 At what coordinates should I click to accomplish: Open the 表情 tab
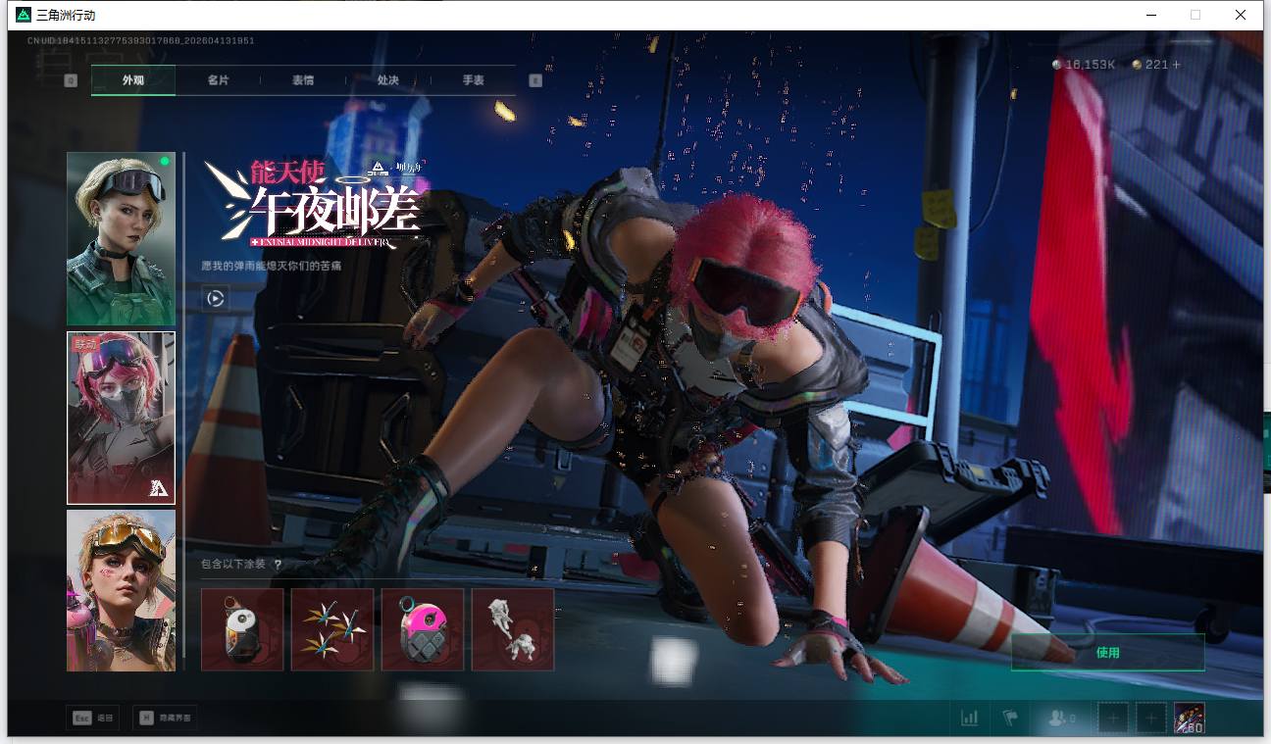[x=303, y=80]
